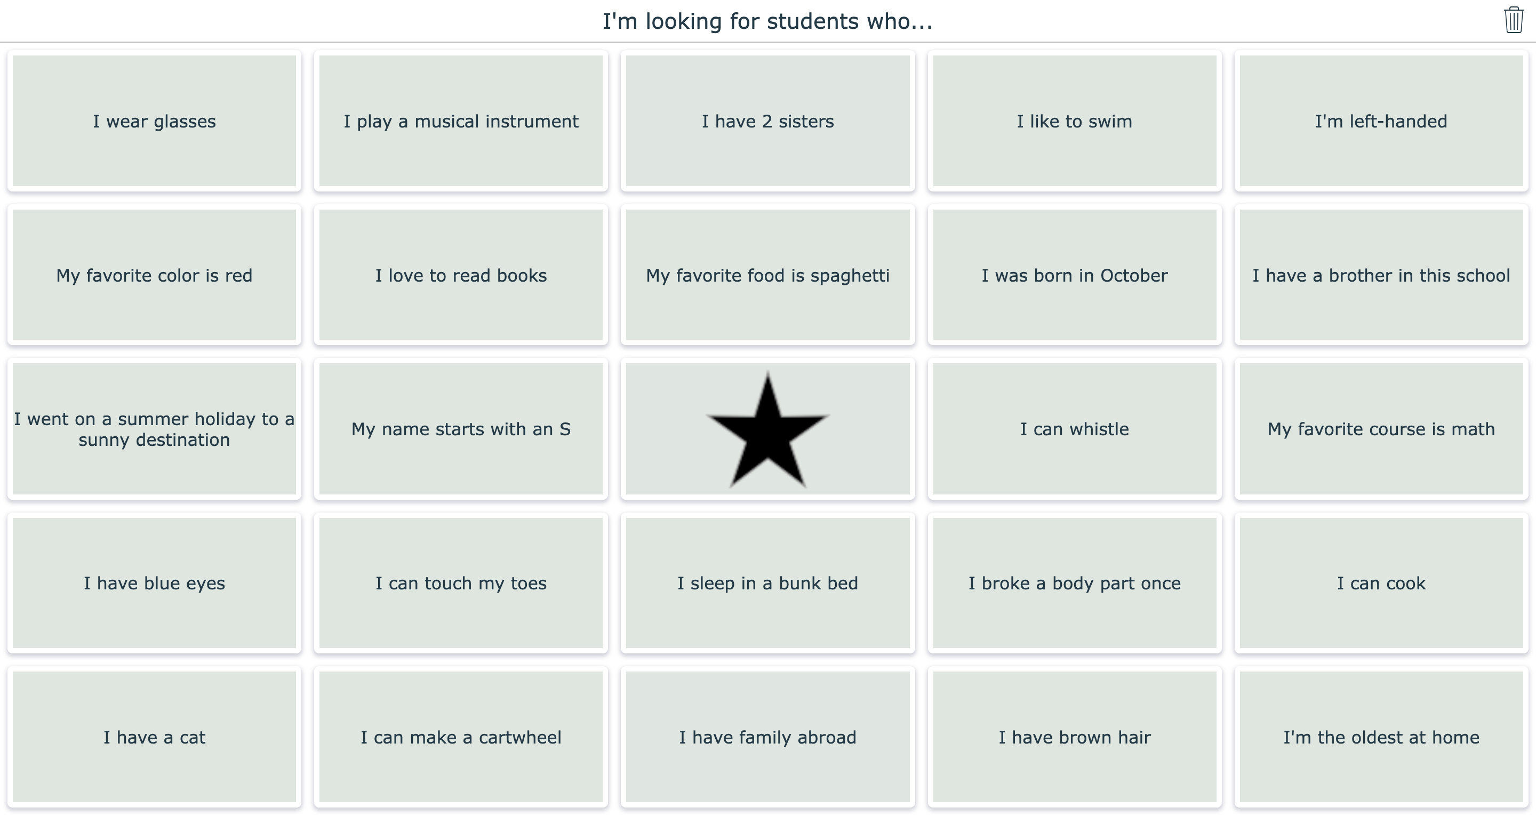Choose the "I have 2 sisters" tile

point(767,121)
